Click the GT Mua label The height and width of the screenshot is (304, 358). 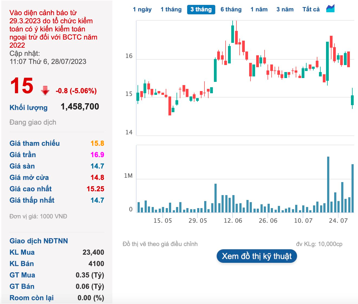pyautogui.click(x=22, y=275)
